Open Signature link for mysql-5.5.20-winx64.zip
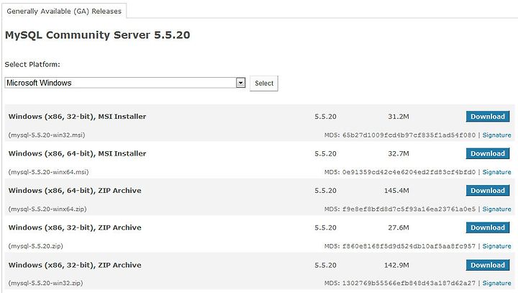The width and height of the screenshot is (518, 293). [496, 209]
